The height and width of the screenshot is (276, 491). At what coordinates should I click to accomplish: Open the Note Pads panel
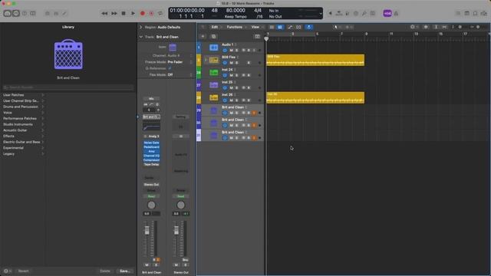[x=467, y=14]
